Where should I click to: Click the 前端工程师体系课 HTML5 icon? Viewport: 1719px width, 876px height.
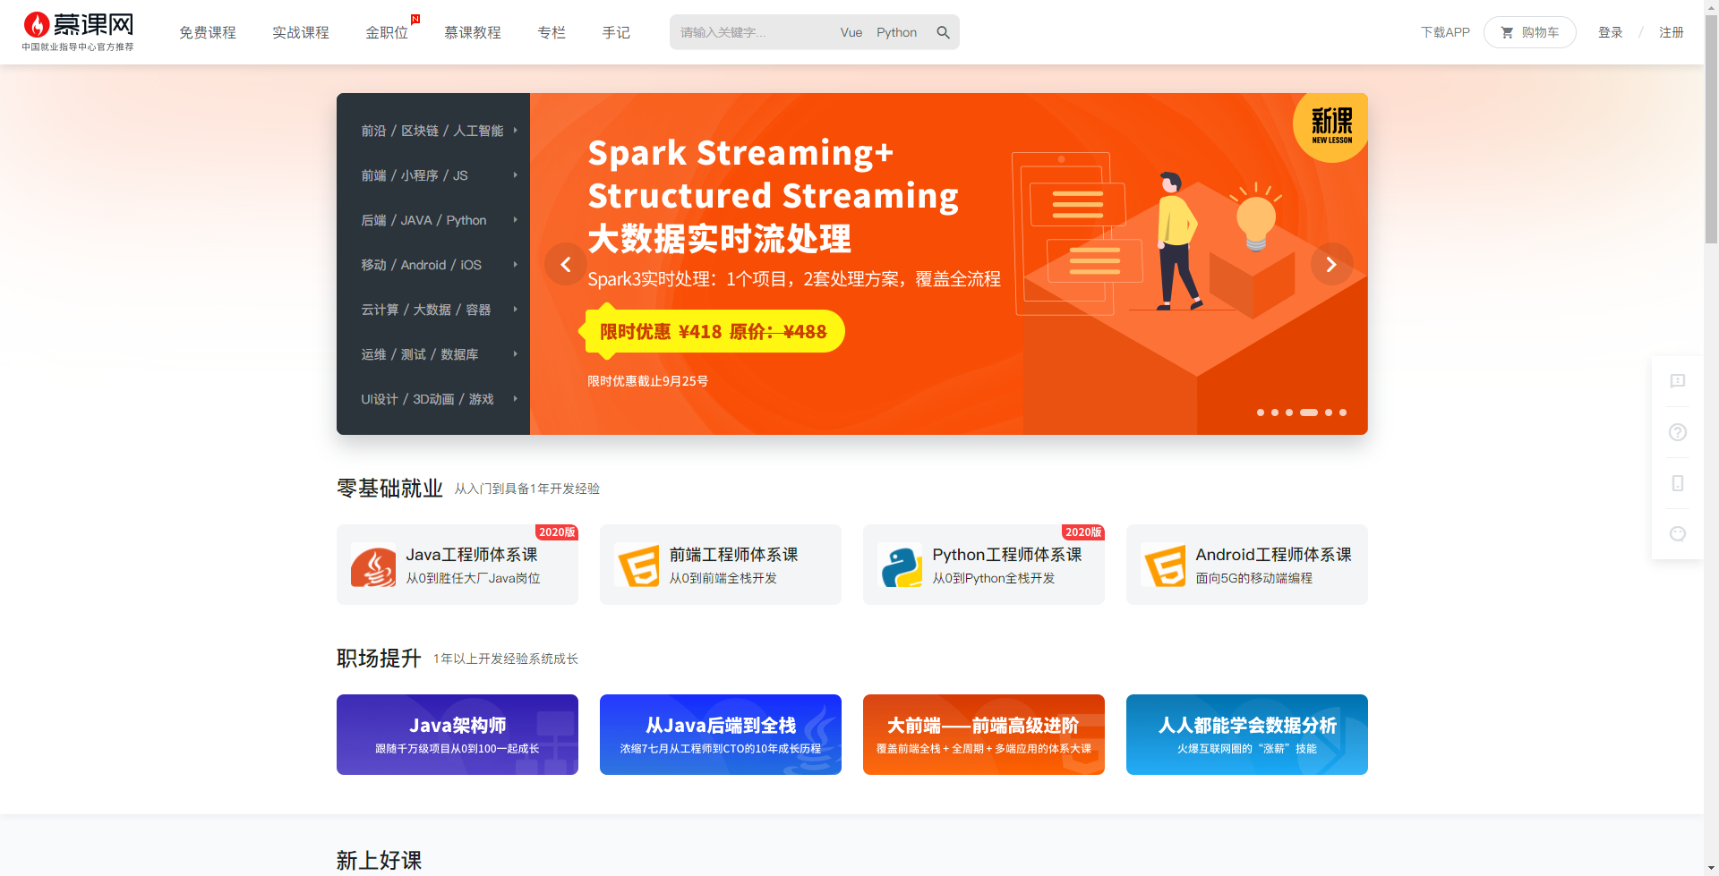pyautogui.click(x=637, y=566)
